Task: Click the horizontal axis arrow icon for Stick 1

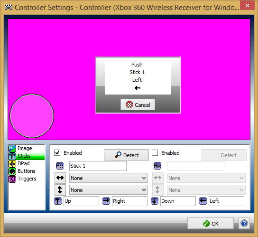Action: (x=60, y=178)
